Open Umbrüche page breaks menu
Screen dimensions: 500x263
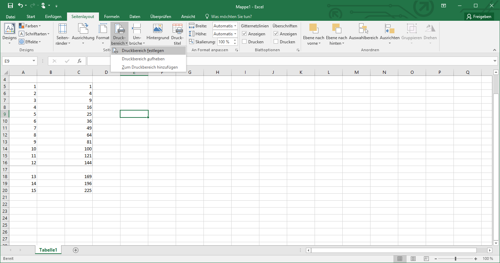click(x=137, y=34)
